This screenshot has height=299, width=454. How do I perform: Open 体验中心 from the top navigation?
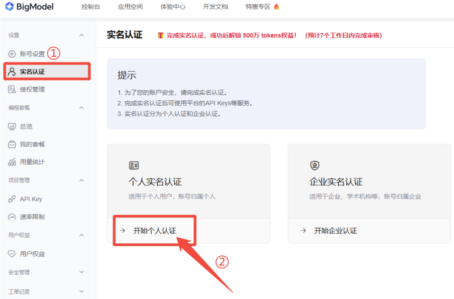tap(172, 7)
